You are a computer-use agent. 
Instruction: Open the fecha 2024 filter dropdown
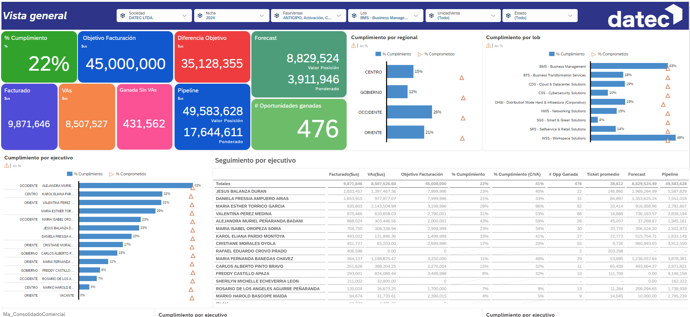coord(232,16)
